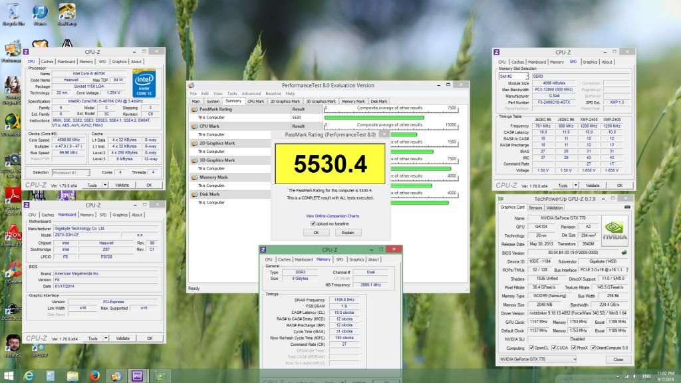Open View Online Comparison Charts link

(333, 216)
